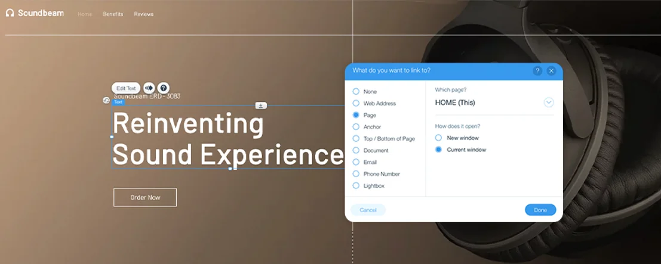Pick the Lightbox link option
Screen dimensions: 661x264
(356, 186)
